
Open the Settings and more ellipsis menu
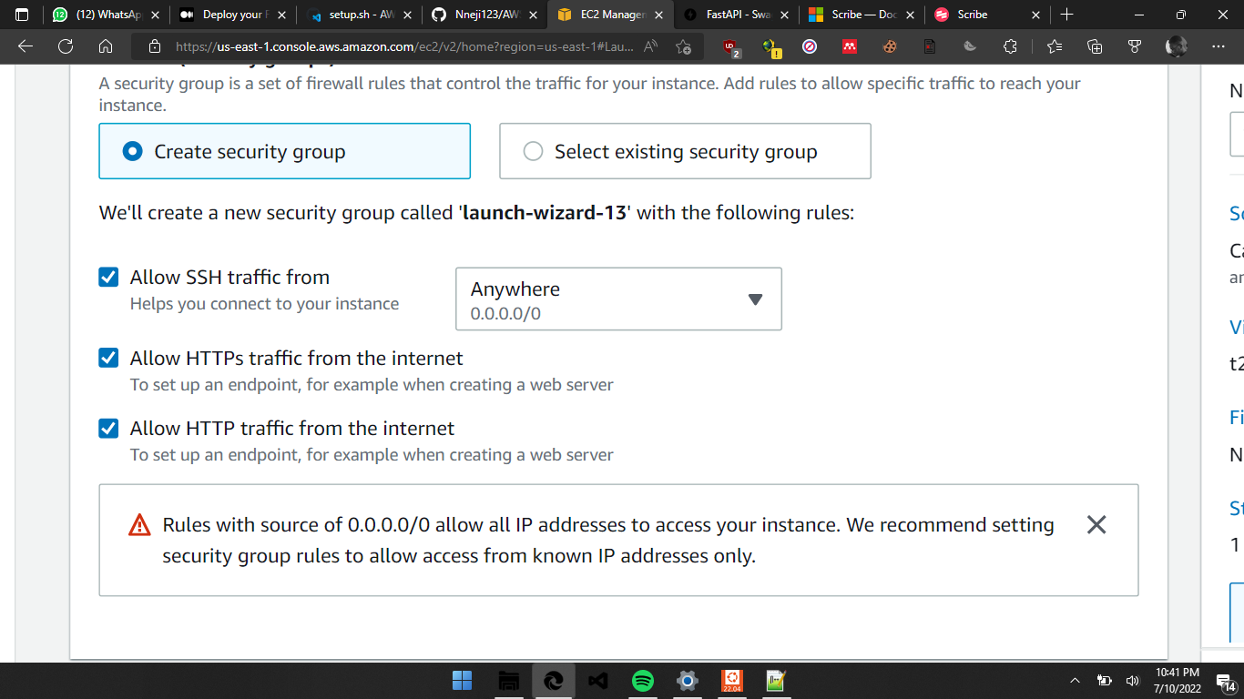[1219, 46]
